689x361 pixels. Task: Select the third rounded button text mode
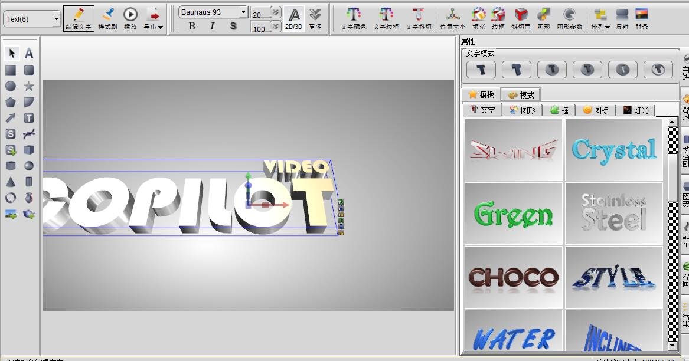tap(552, 70)
